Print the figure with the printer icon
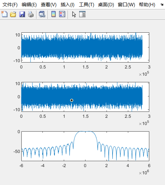 click(31, 14)
